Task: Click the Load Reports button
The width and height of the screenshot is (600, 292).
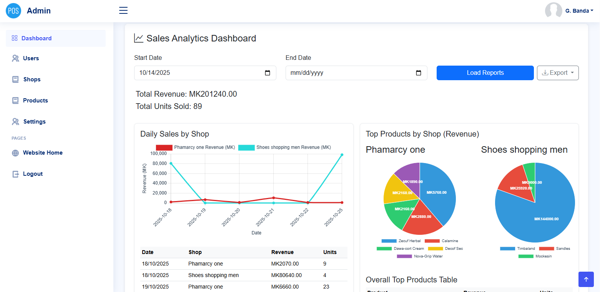Action: pos(485,73)
